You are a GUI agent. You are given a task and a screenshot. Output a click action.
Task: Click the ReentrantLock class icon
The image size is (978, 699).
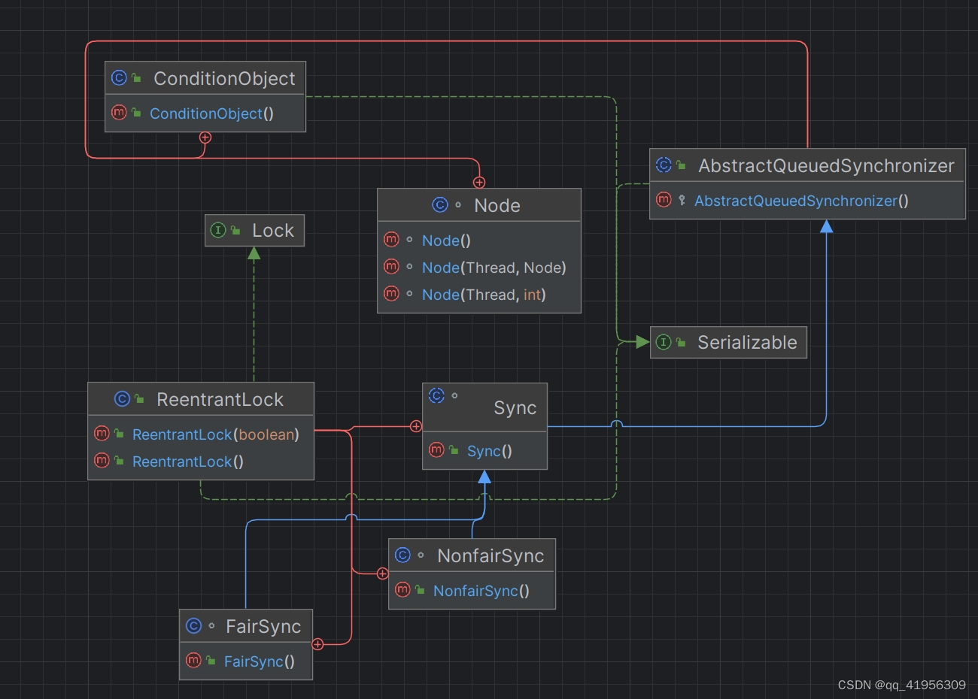point(122,399)
